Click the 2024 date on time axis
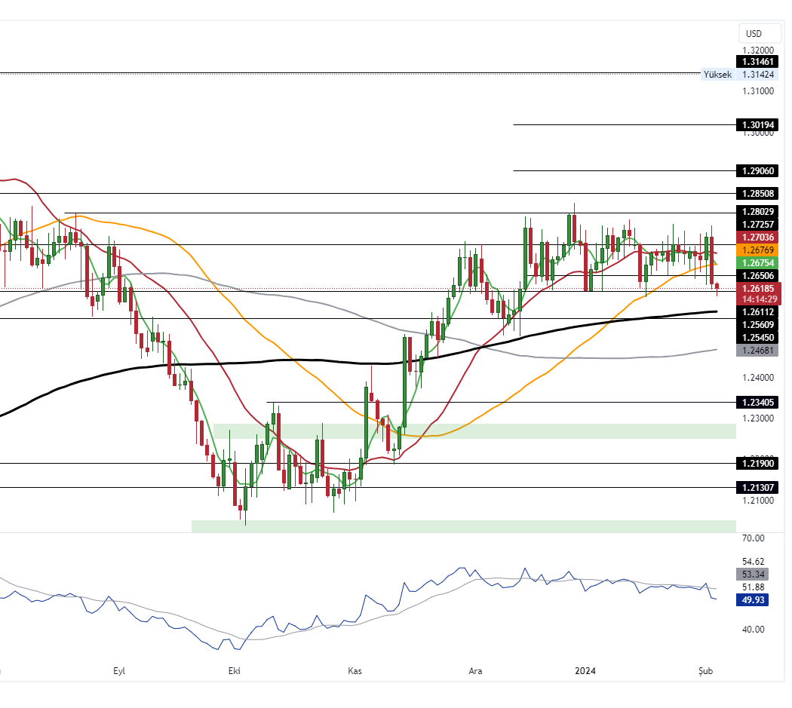 tap(585, 670)
